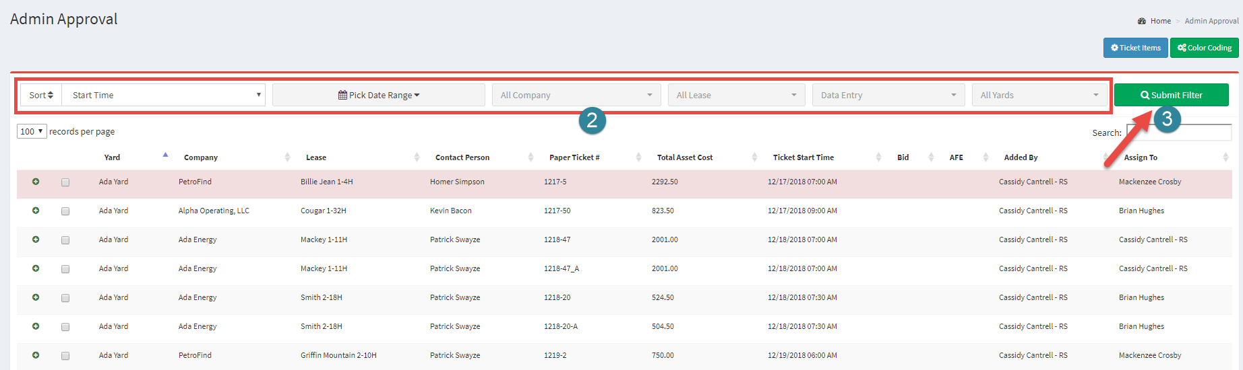Sort by Ticket Start Time sort arrows
This screenshot has height=370, width=1243.
pyautogui.click(x=878, y=157)
